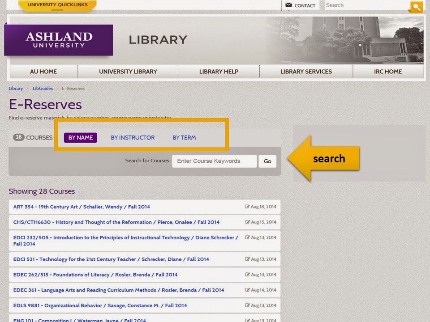Switch to the By Instructor tab
430x322 pixels.
pos(133,138)
